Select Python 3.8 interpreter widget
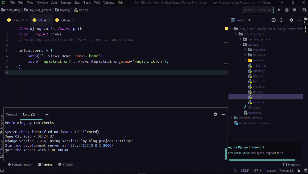308x174 pixels. tap(286, 171)
